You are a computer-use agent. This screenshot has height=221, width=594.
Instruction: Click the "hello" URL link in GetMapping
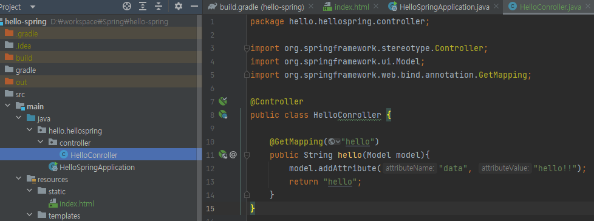[358, 142]
